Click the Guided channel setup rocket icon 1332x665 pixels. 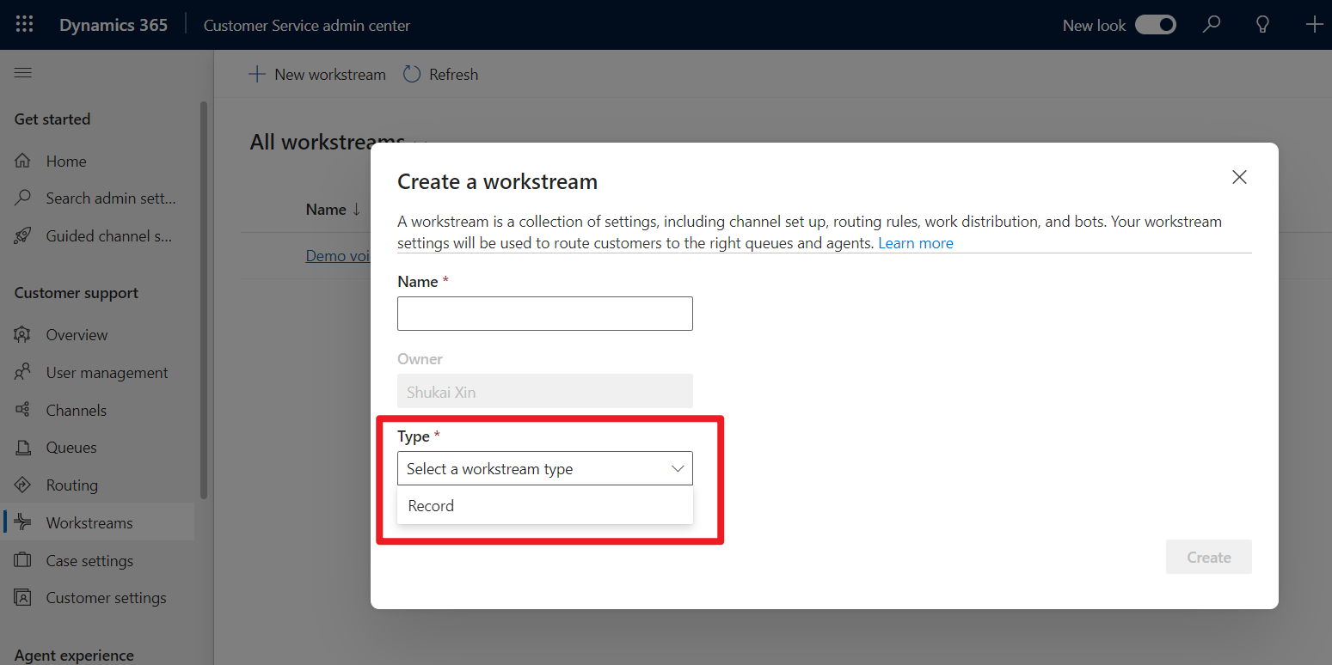pos(23,236)
